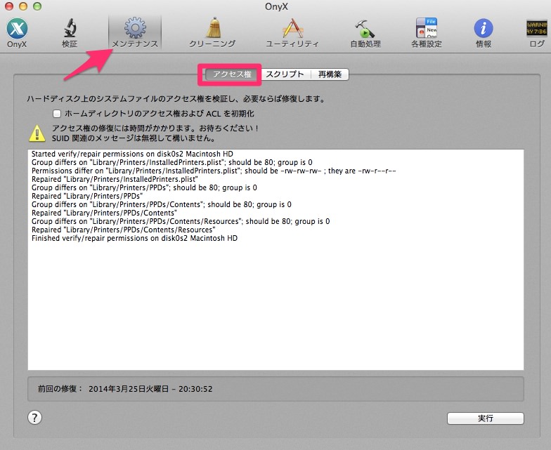Click the green zoom window button
The height and width of the screenshot is (450, 551).
pyautogui.click(x=37, y=6)
